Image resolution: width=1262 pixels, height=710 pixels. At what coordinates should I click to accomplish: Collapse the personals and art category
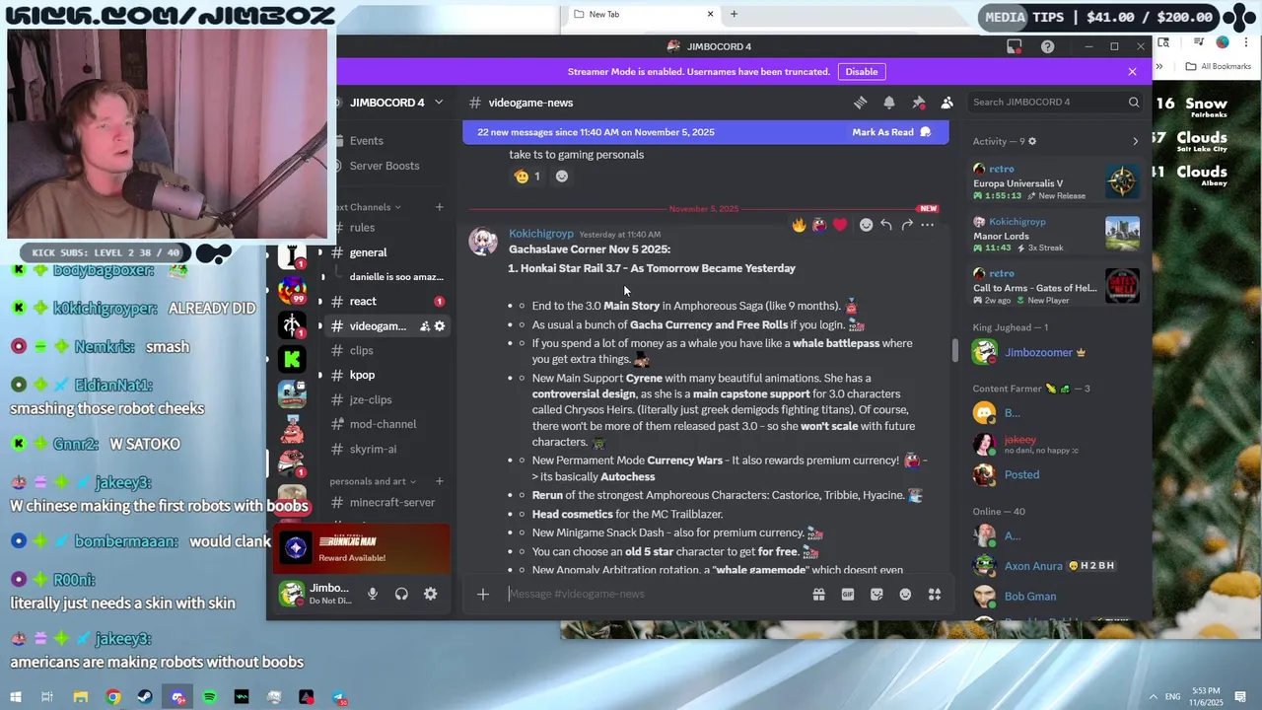pyautogui.click(x=373, y=481)
